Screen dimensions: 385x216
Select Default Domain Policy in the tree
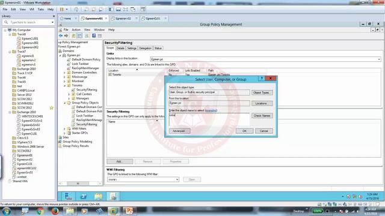[x=86, y=59]
